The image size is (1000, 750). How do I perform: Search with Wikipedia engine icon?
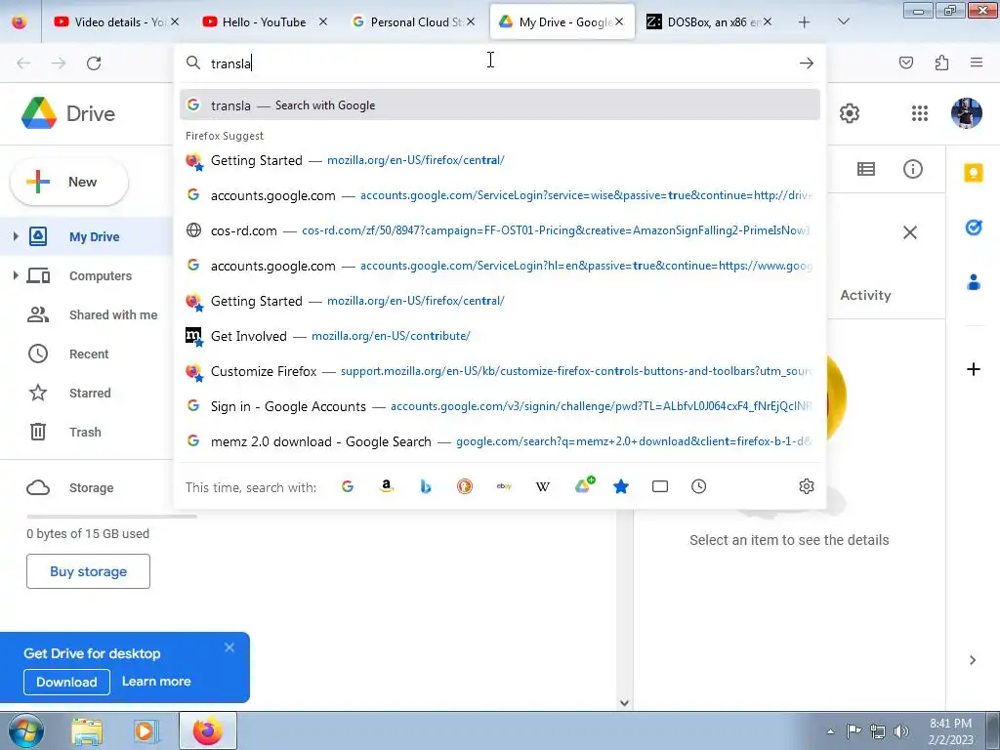pos(543,486)
